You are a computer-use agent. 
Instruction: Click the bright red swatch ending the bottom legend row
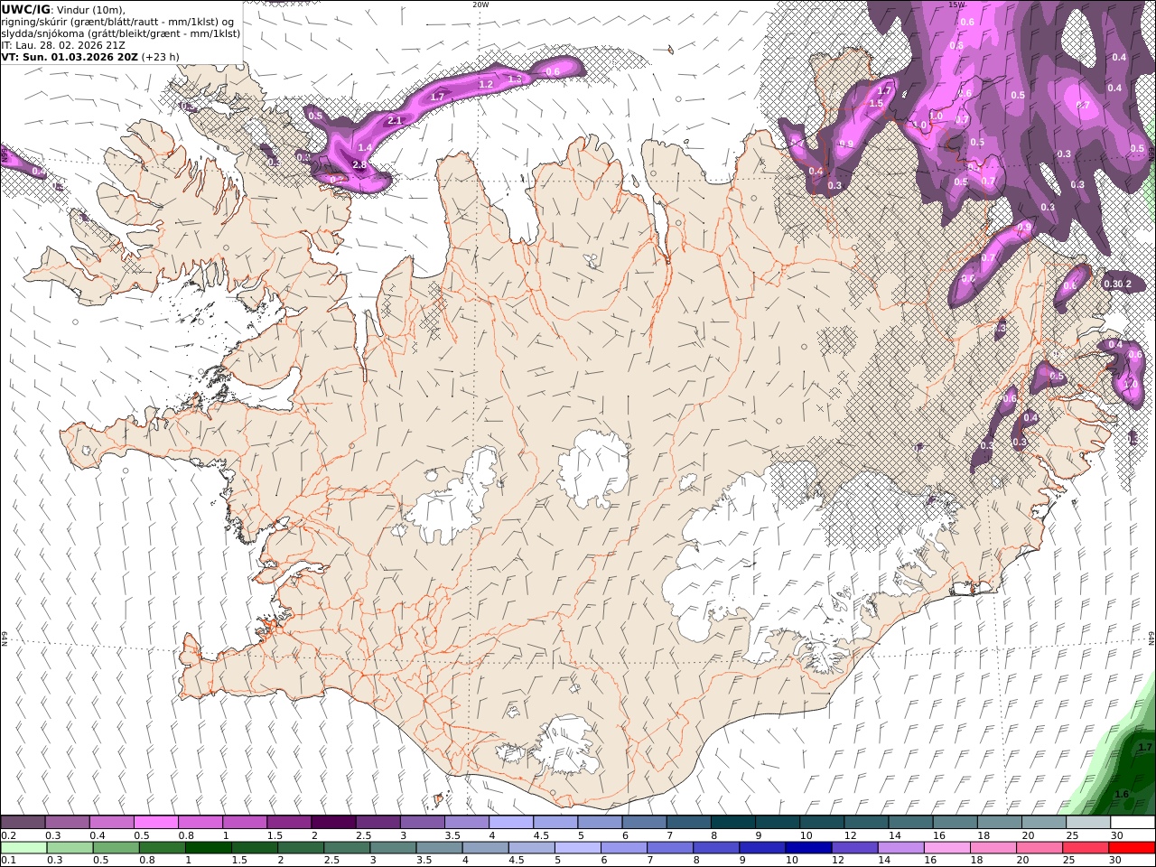pos(1132,848)
